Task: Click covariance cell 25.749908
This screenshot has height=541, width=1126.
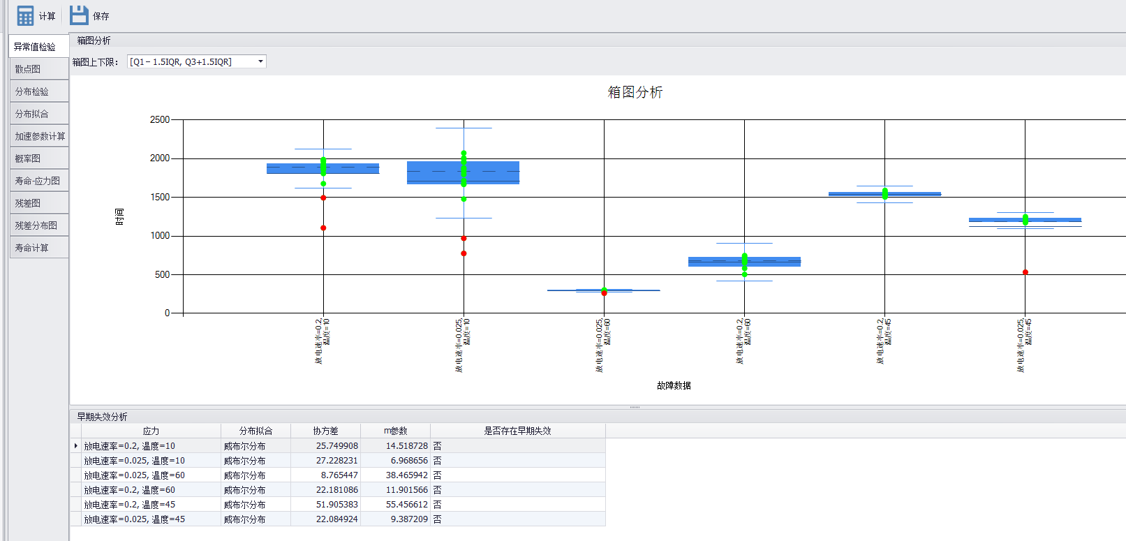Action: (x=325, y=446)
